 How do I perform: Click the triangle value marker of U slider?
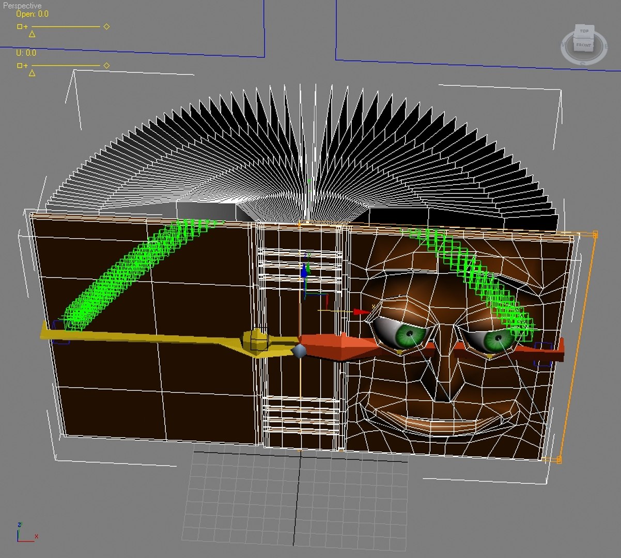pyautogui.click(x=32, y=73)
